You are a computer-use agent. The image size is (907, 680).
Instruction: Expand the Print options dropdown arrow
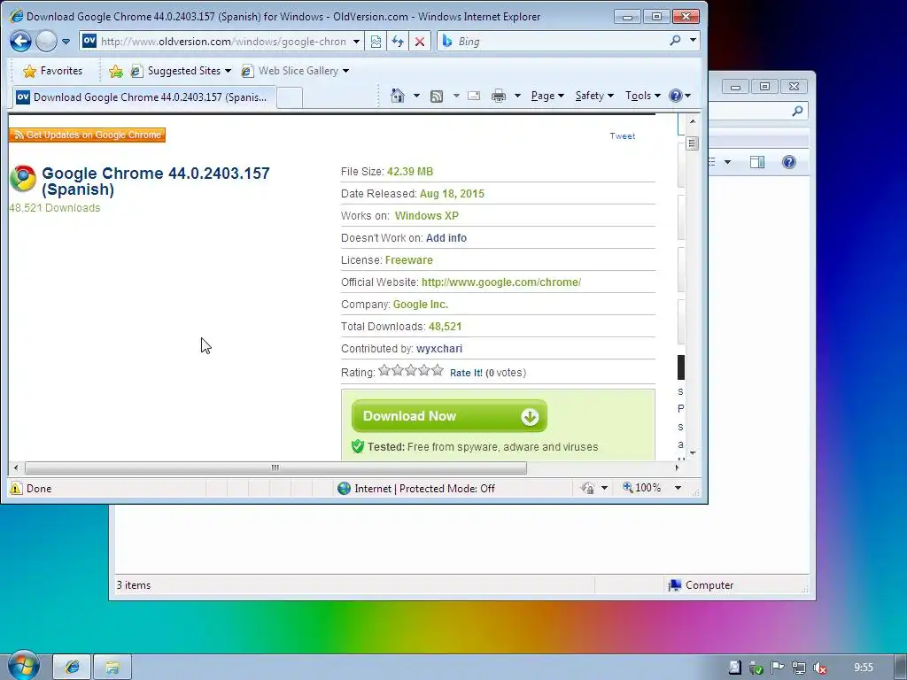[x=517, y=96]
